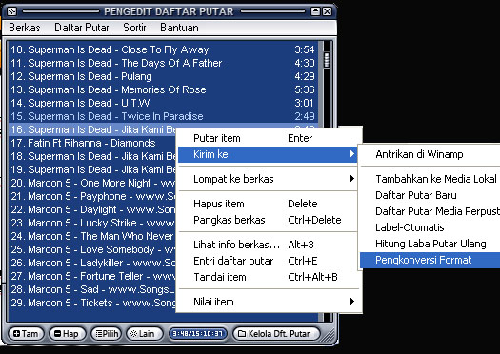Click the Winamp icon in title bar
This screenshot has width=500, height=354.
click(12, 11)
